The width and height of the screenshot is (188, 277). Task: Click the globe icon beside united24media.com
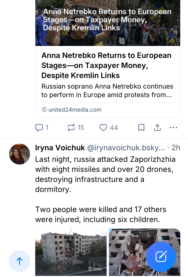(x=44, y=110)
